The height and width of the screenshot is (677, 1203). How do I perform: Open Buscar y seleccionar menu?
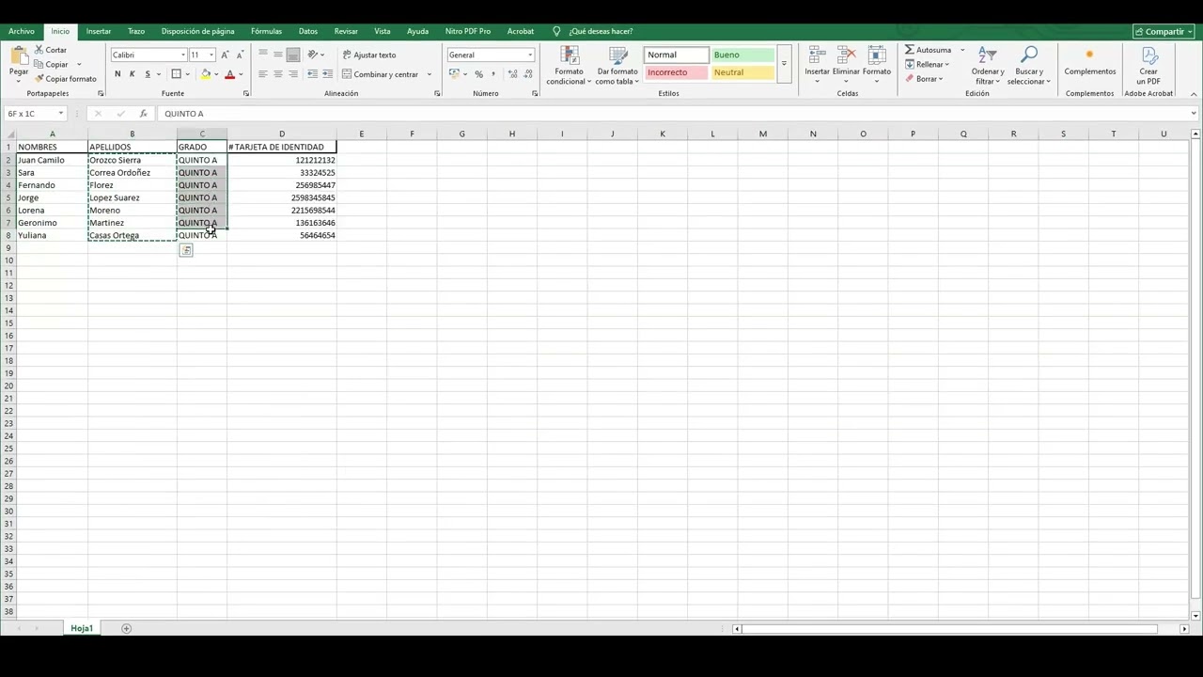coord(1029,65)
